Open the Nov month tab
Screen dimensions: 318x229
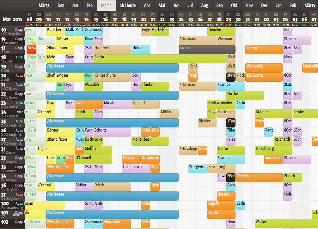249,5
